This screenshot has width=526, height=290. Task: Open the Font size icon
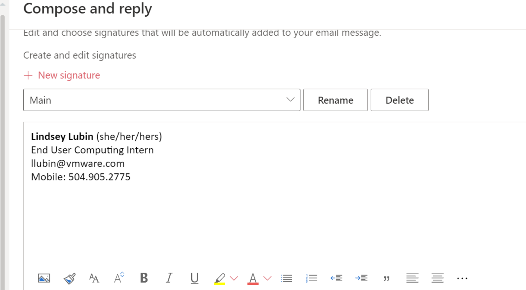pyautogui.click(x=94, y=278)
